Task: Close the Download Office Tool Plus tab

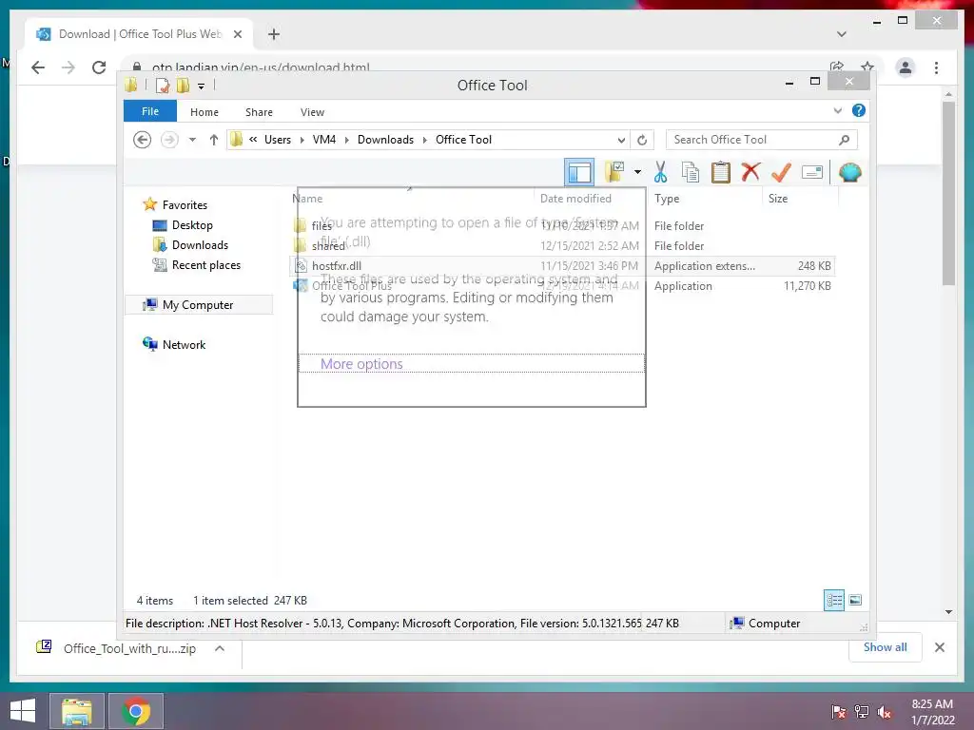Action: pyautogui.click(x=237, y=34)
